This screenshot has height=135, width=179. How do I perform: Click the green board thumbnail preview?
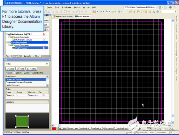pyautogui.click(x=22, y=121)
